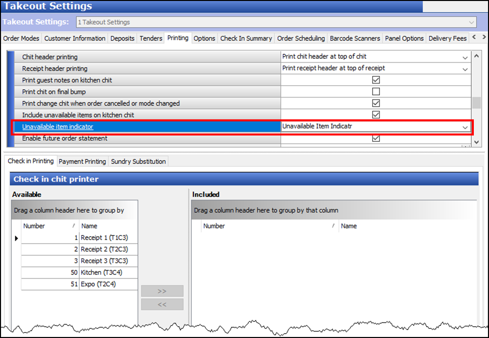Viewport: 489px width, 338px height.
Task: Switch to the Order Modes tab
Action: pos(22,38)
